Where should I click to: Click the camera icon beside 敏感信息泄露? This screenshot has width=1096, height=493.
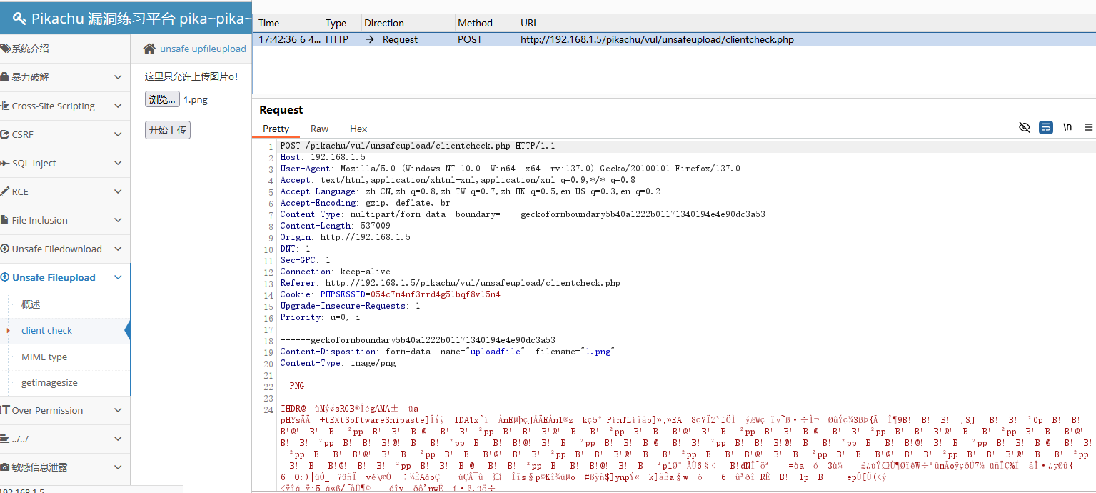point(5,467)
